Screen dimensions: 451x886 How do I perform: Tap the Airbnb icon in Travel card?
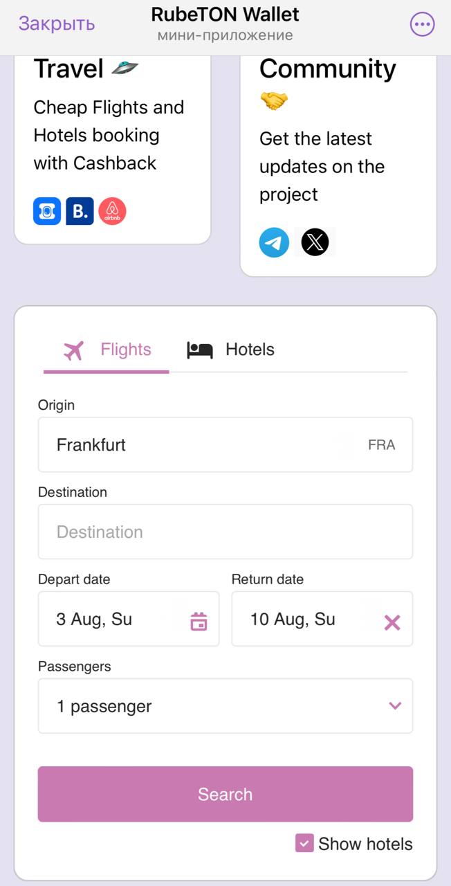(x=112, y=211)
